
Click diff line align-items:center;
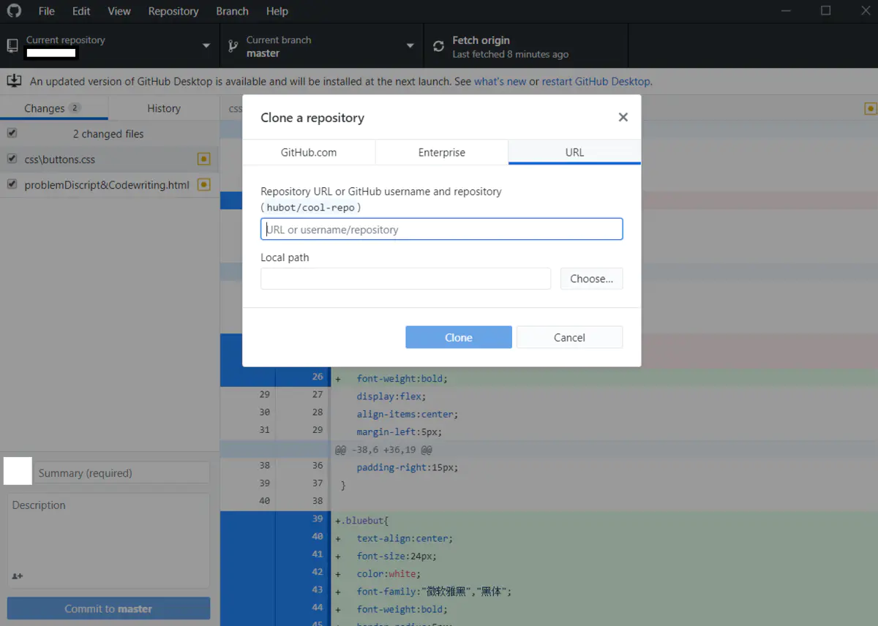[x=407, y=414]
